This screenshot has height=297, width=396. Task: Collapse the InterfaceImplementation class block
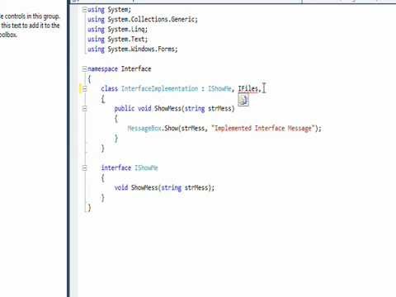[84, 89]
